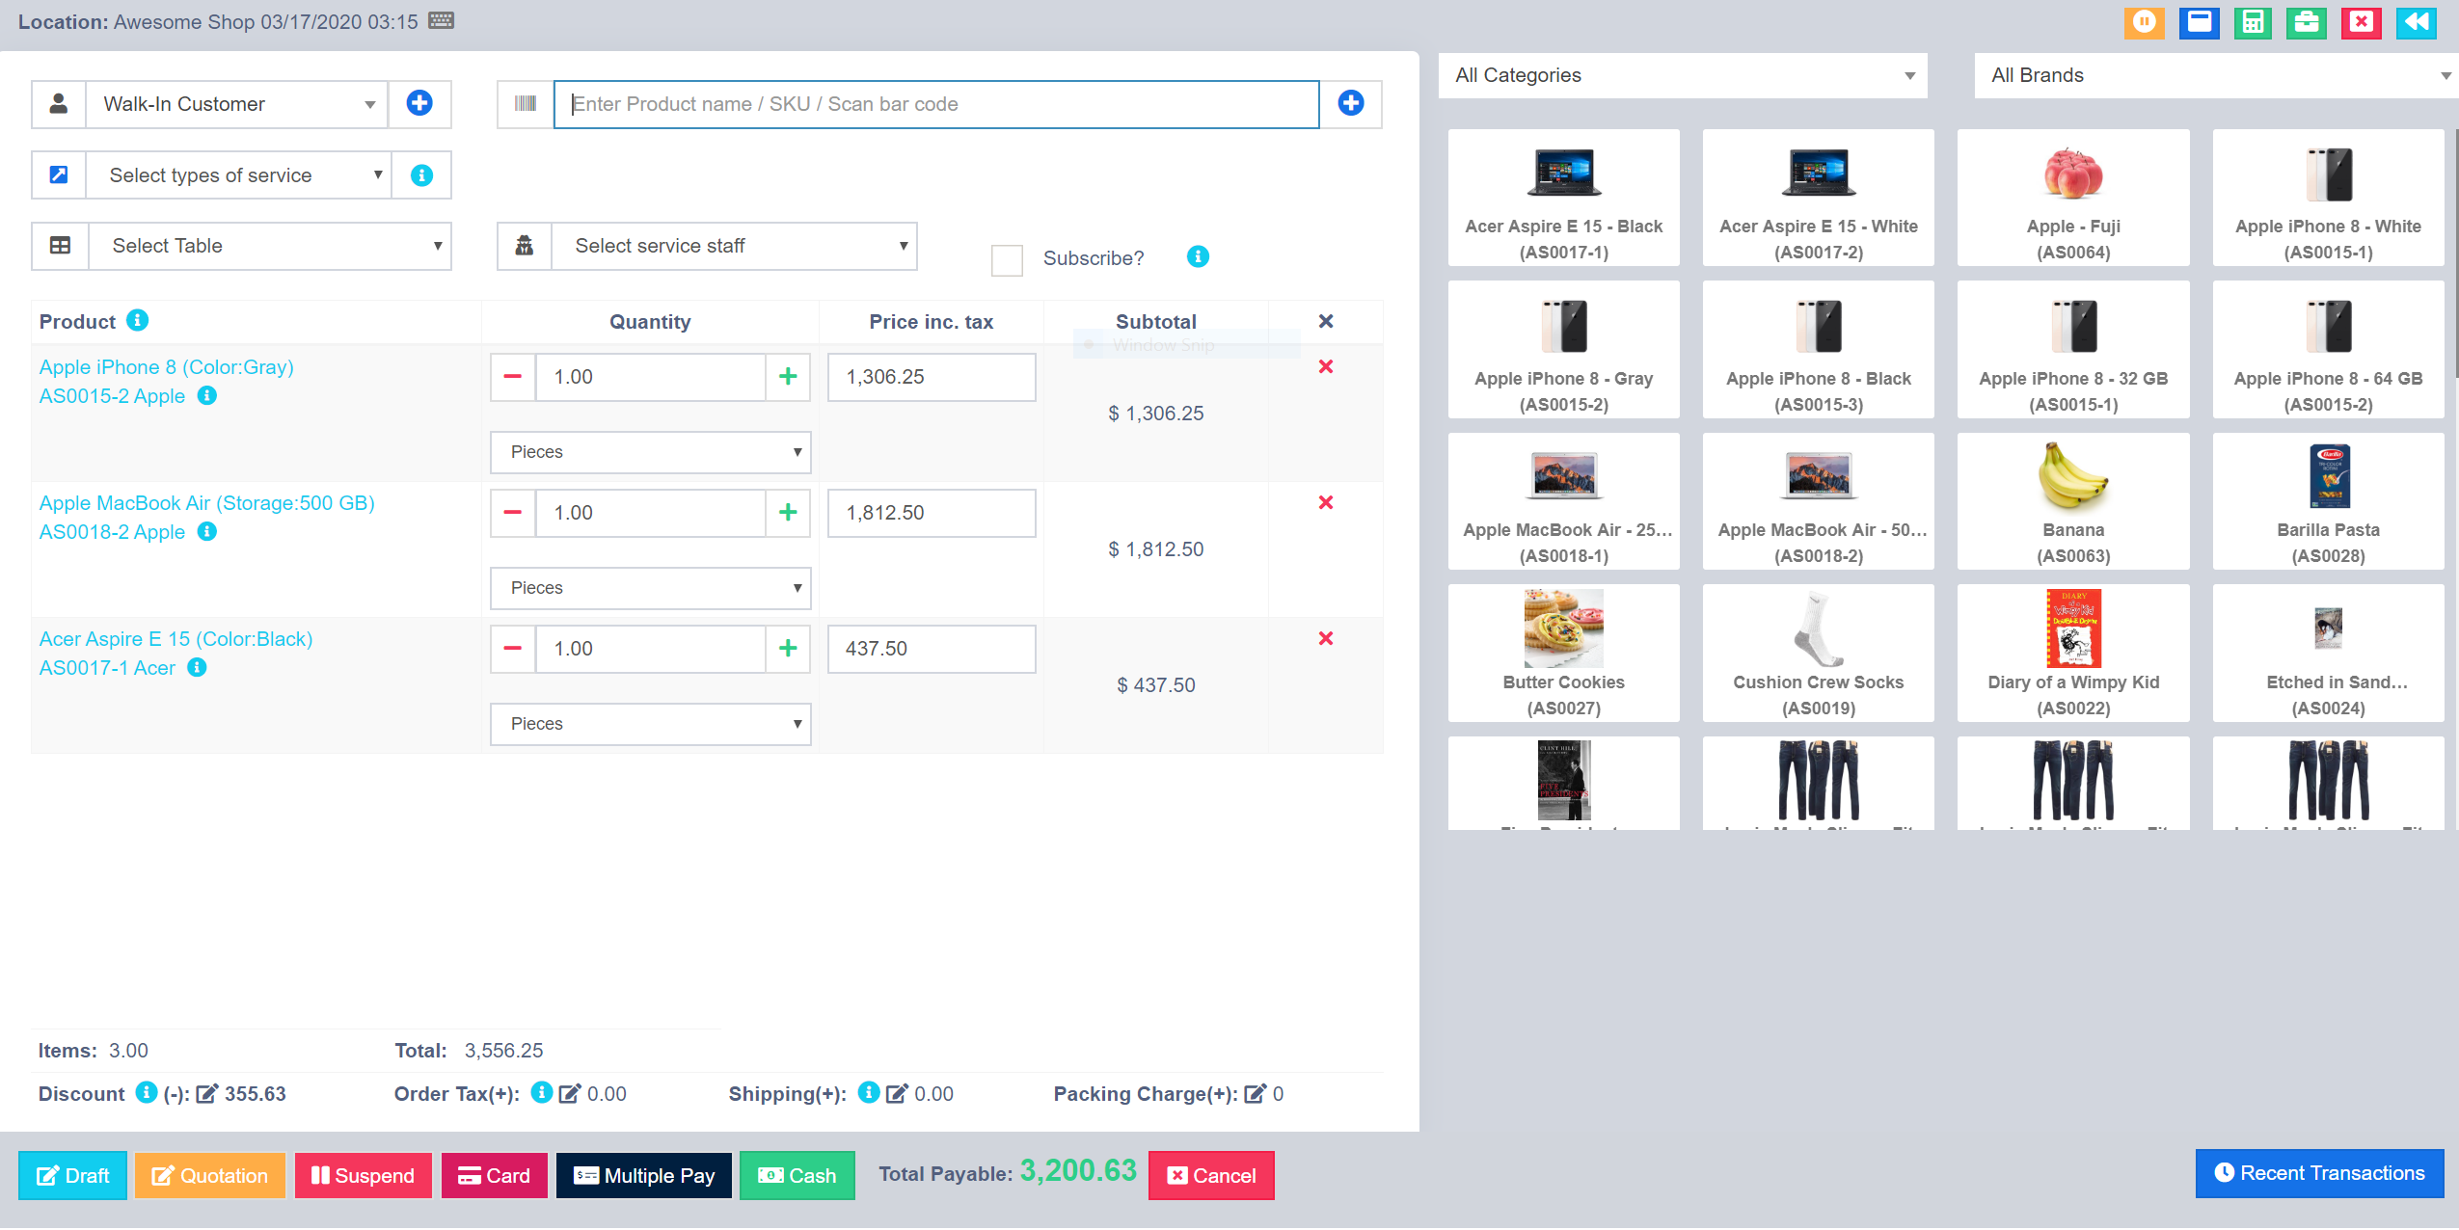Expand the Select service staff dropdown
The height and width of the screenshot is (1230, 2459).
[x=731, y=246]
